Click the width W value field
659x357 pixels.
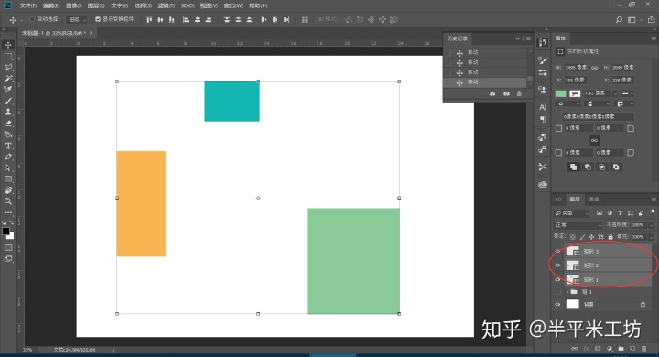[576, 68]
